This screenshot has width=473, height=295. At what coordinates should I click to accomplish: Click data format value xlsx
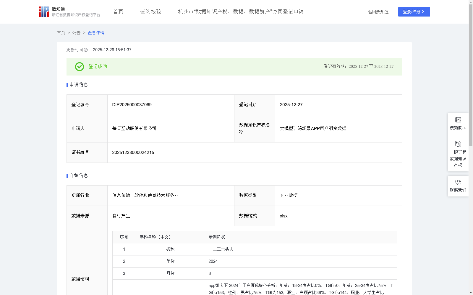coord(284,216)
